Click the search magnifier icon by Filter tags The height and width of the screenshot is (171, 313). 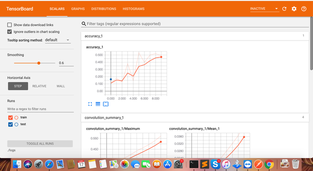tap(83, 24)
